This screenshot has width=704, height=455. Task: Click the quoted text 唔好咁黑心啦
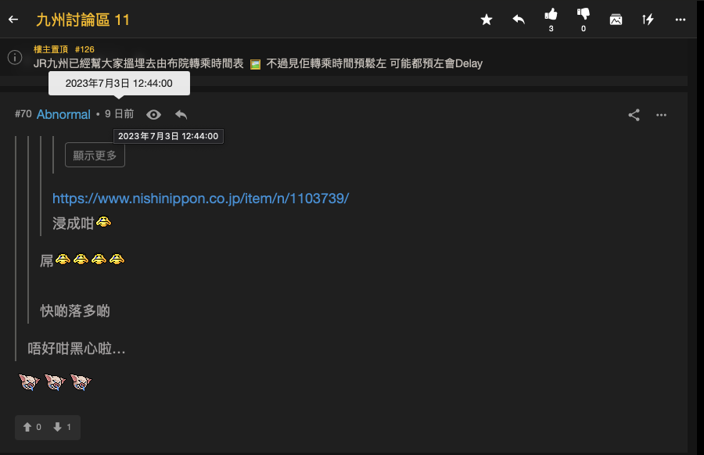tap(77, 348)
